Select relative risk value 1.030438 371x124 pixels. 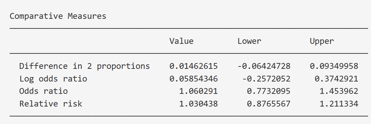pos(198,104)
